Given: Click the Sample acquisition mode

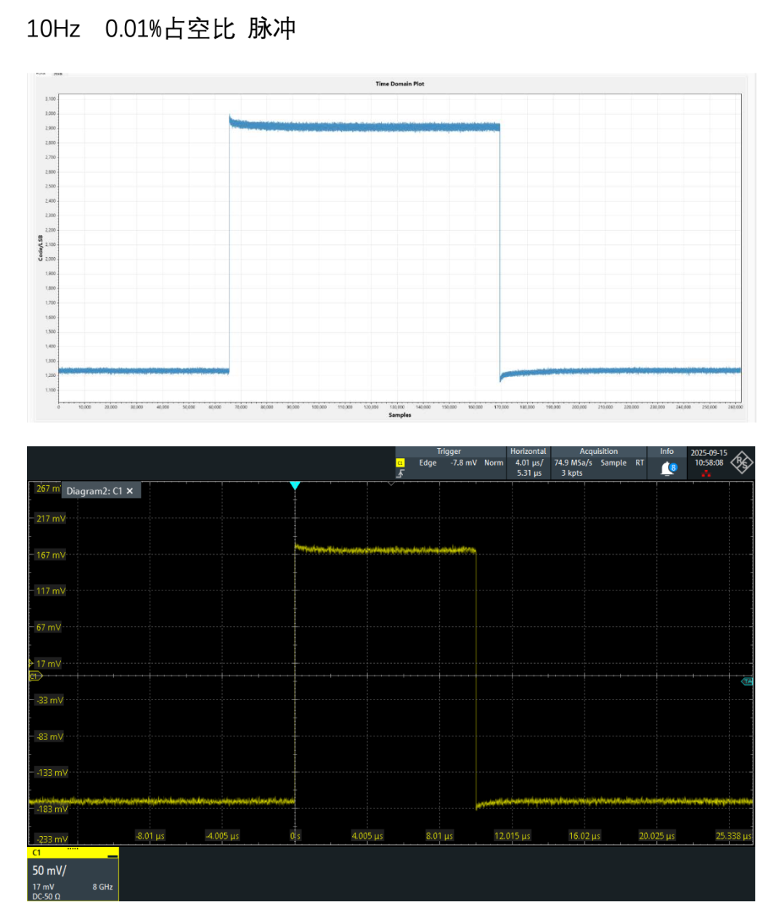Looking at the screenshot, I should 613,463.
